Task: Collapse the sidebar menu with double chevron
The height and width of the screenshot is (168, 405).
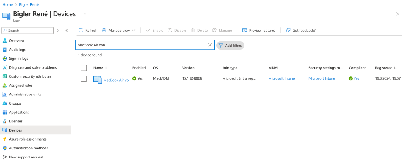Action: tap(66, 31)
